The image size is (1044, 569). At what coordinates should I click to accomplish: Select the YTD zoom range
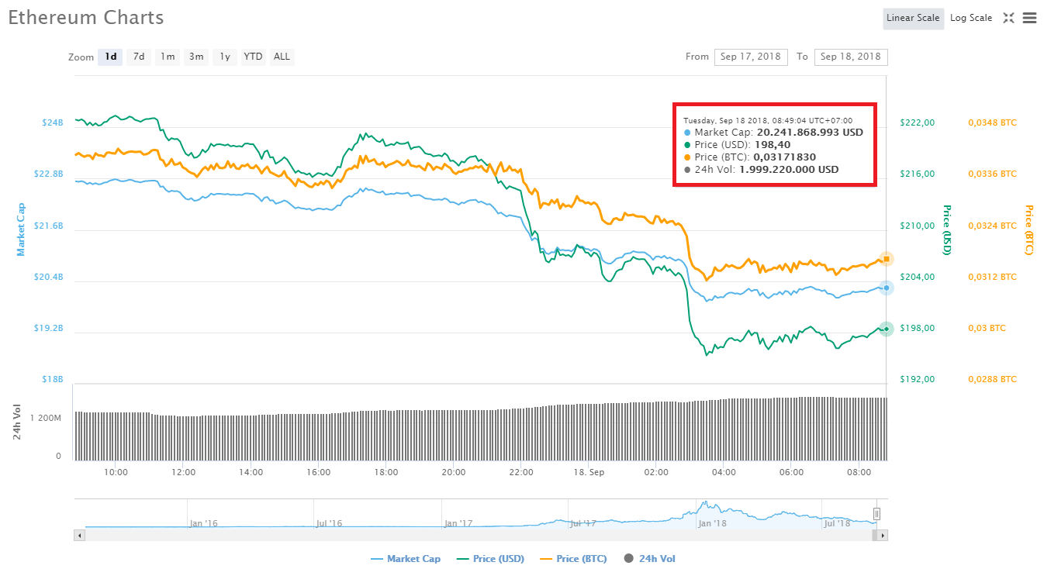253,57
